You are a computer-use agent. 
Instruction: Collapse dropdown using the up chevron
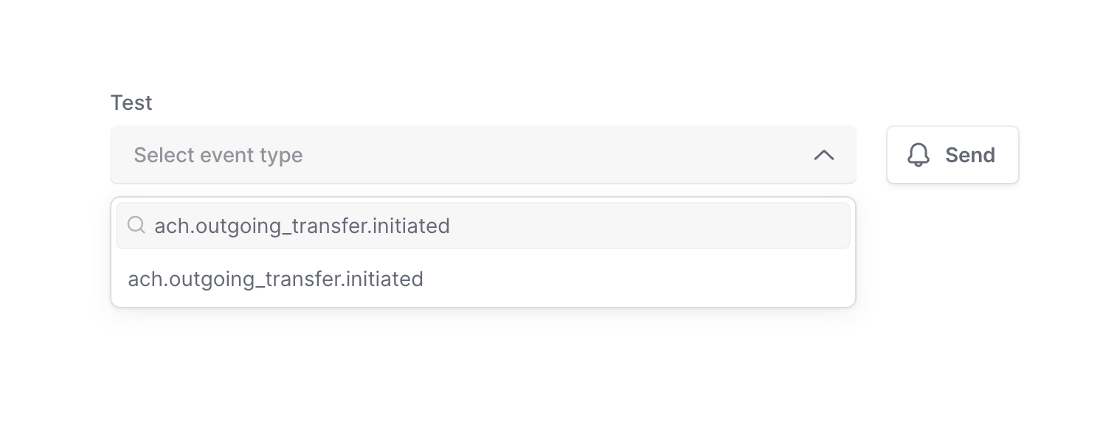pyautogui.click(x=823, y=155)
